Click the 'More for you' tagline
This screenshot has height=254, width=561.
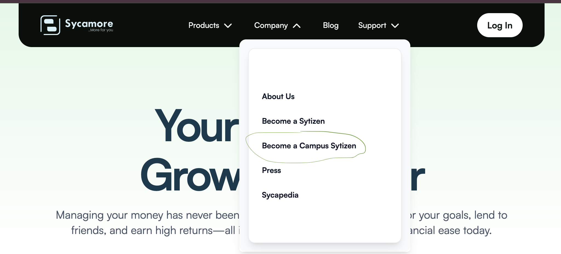pyautogui.click(x=101, y=30)
